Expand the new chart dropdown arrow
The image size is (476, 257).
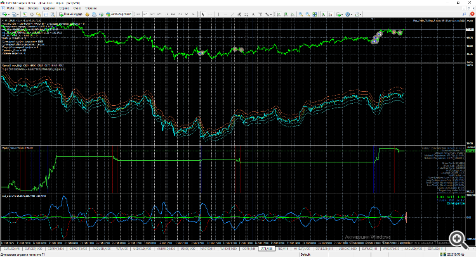tap(9, 14)
